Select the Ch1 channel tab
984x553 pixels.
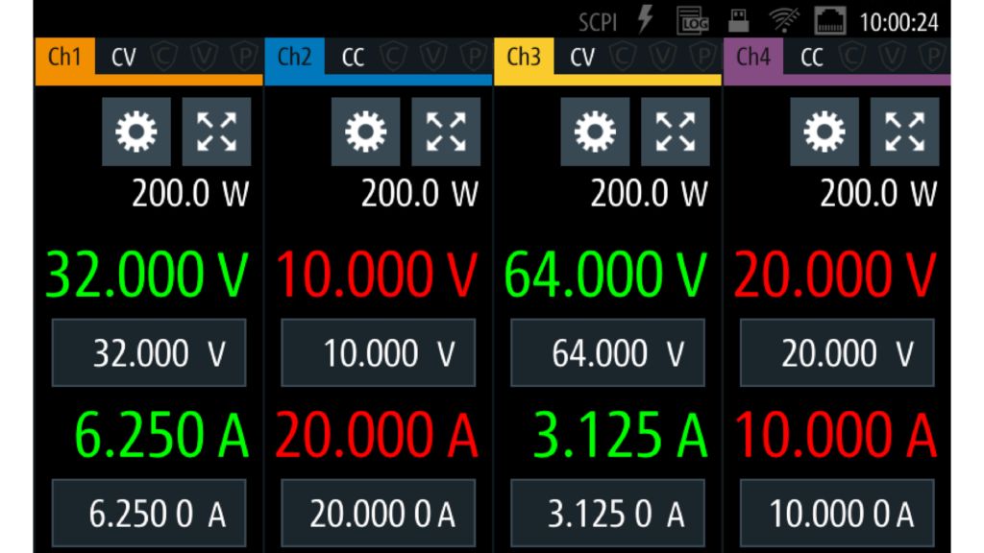pyautogui.click(x=64, y=58)
